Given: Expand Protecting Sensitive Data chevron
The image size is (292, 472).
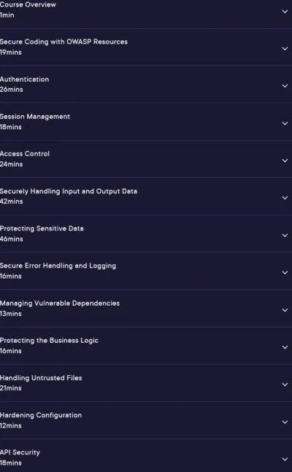Looking at the screenshot, I should click(285, 235).
